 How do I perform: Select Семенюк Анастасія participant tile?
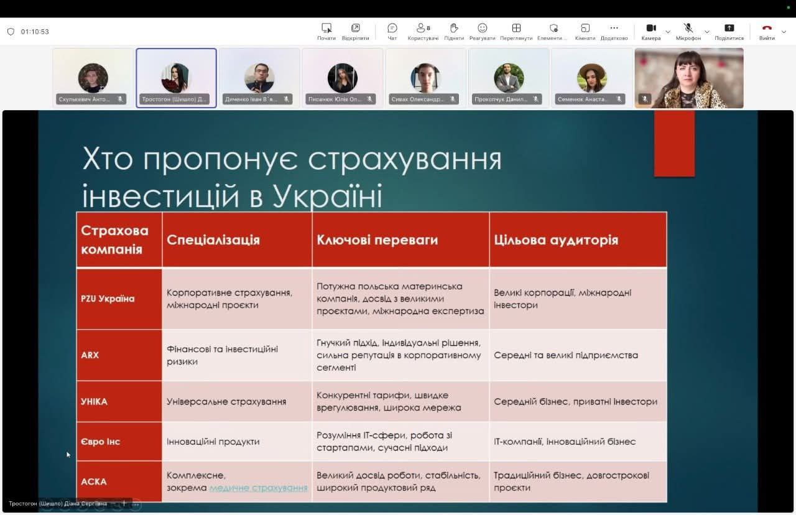pyautogui.click(x=591, y=78)
